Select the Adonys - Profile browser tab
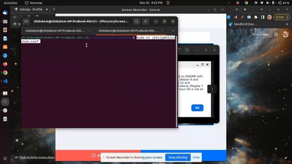This screenshot has height=164, width=292. (31, 9)
